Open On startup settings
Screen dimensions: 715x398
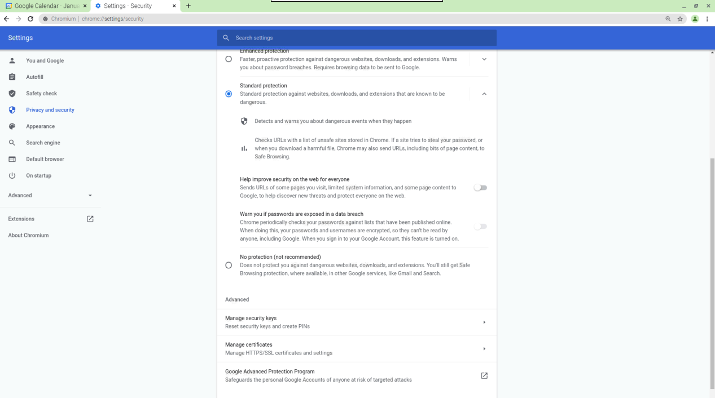pos(38,175)
